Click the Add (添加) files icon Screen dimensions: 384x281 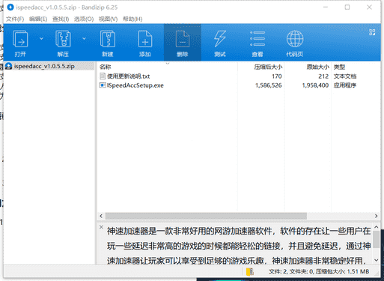(x=145, y=39)
